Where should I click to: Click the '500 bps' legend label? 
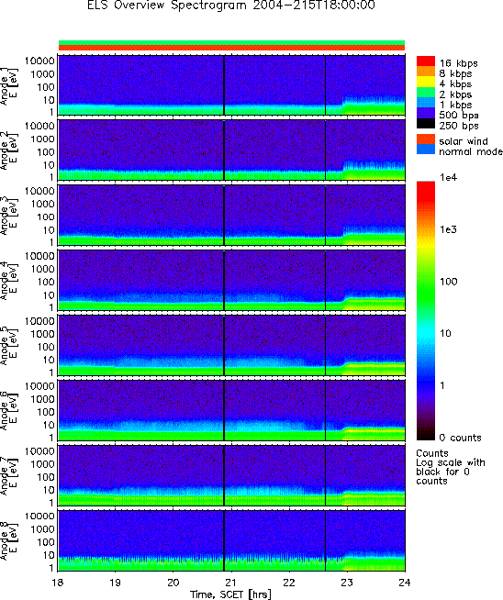click(x=459, y=116)
